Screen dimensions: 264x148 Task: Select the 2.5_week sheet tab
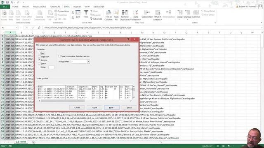21,142
